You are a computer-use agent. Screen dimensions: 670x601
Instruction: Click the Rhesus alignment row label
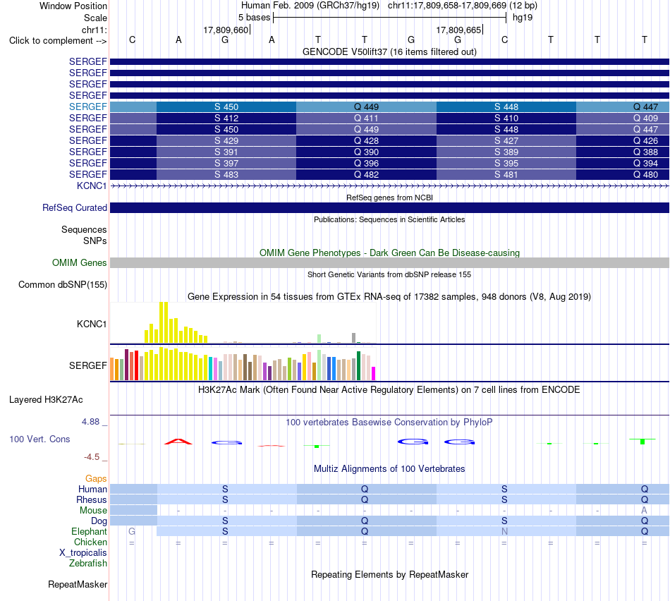coord(92,499)
